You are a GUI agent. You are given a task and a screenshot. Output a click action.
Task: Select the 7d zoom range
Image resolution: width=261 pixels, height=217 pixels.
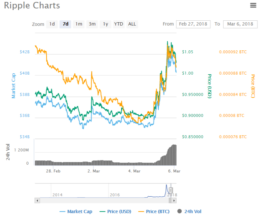[65, 24]
